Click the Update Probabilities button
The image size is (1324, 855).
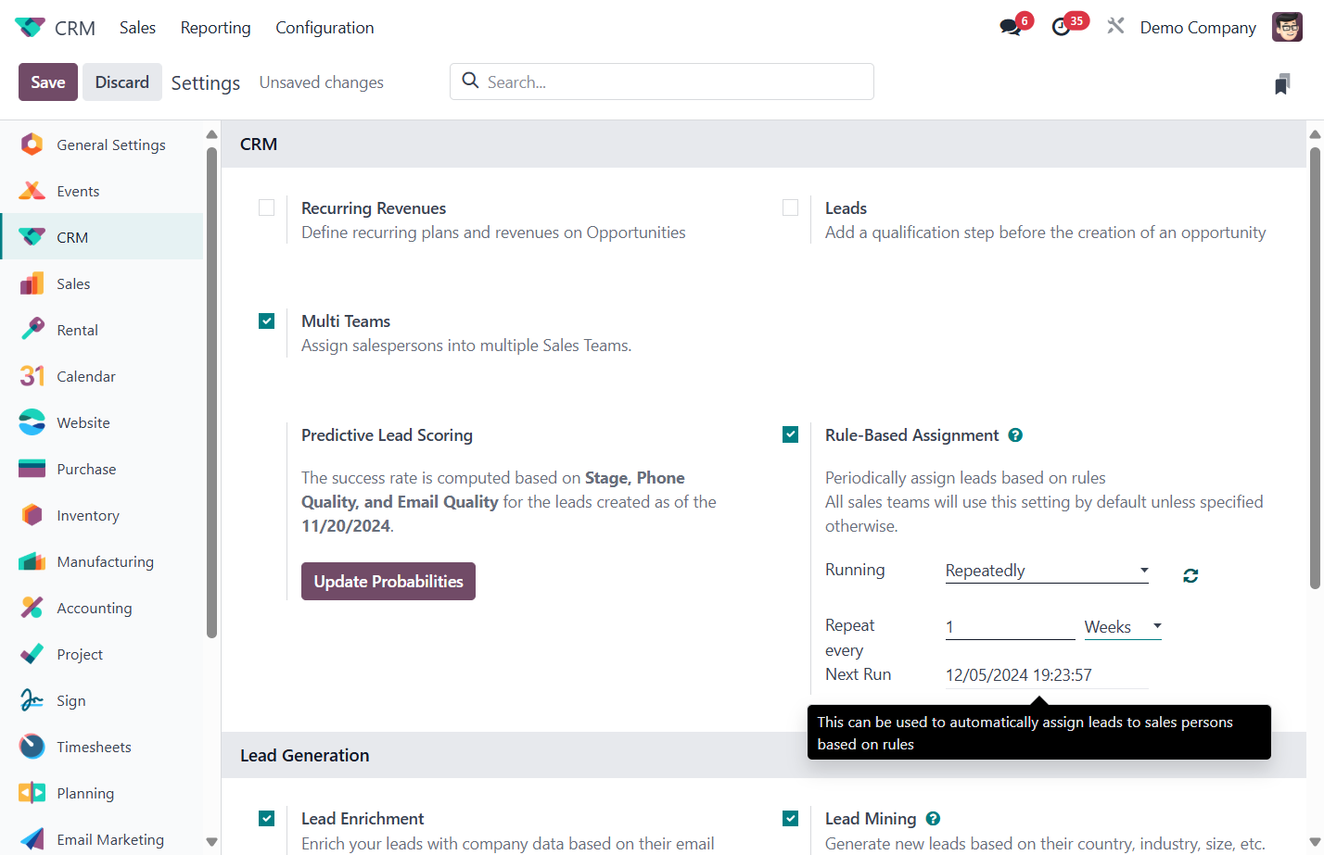388,581
